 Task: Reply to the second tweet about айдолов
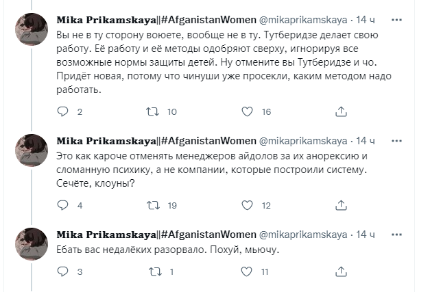pyautogui.click(x=63, y=204)
